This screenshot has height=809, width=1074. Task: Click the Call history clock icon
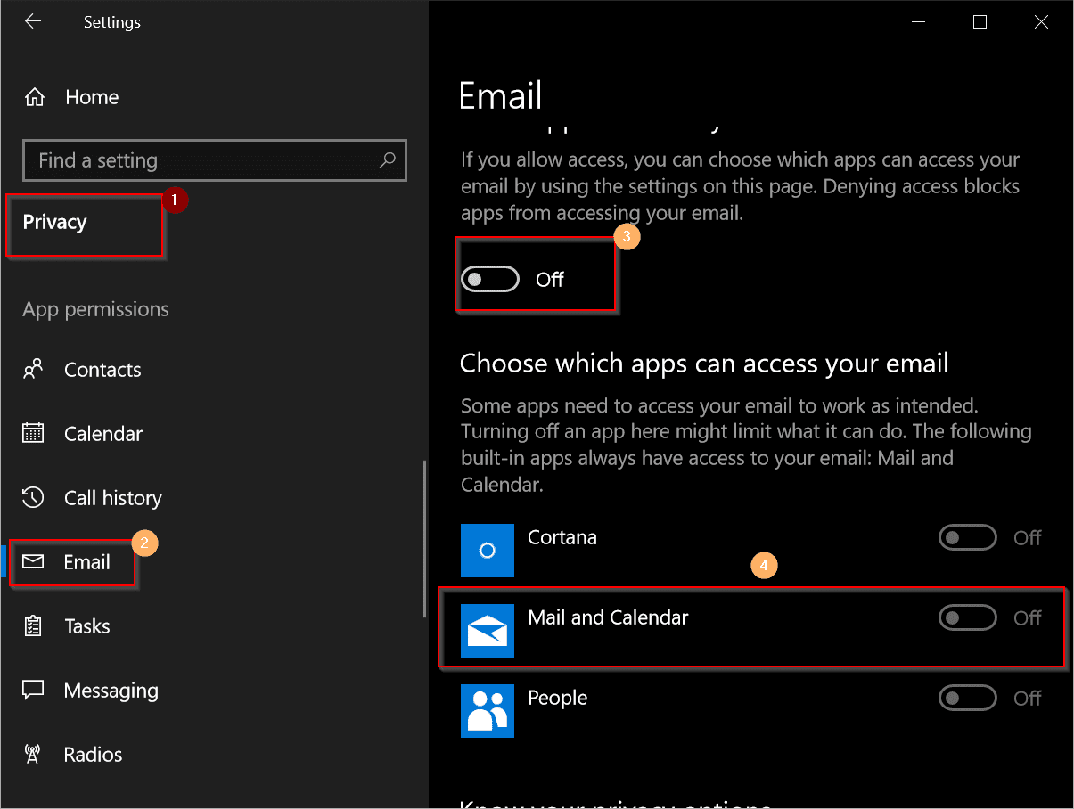coord(34,497)
